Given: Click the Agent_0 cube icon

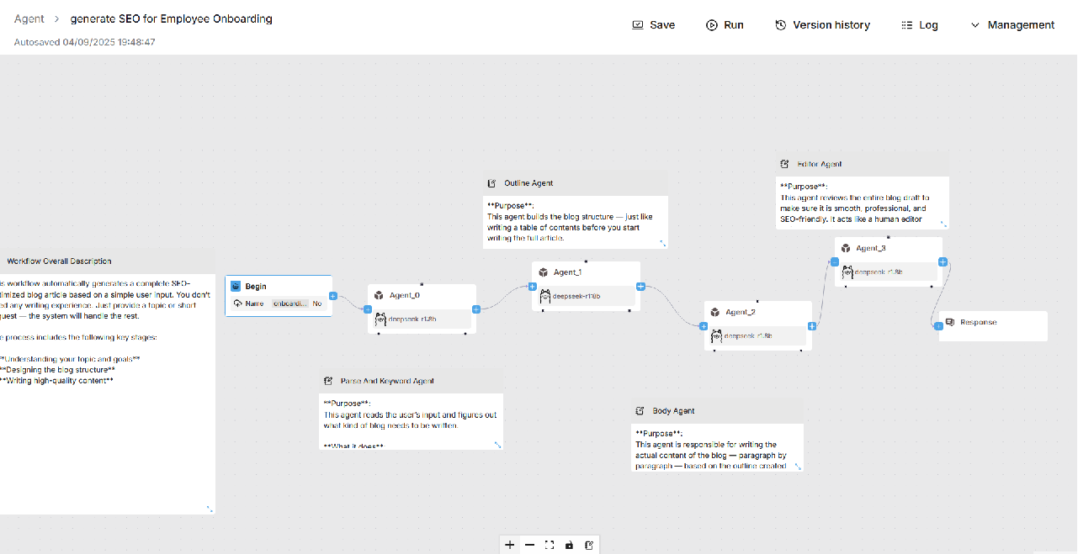Looking at the screenshot, I should pyautogui.click(x=379, y=295).
